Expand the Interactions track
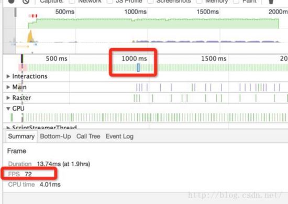The width and height of the screenshot is (288, 204). (8, 76)
